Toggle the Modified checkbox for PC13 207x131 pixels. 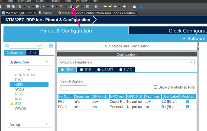188,107
